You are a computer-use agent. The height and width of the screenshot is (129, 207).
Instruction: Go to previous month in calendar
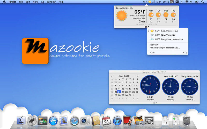point(112,76)
